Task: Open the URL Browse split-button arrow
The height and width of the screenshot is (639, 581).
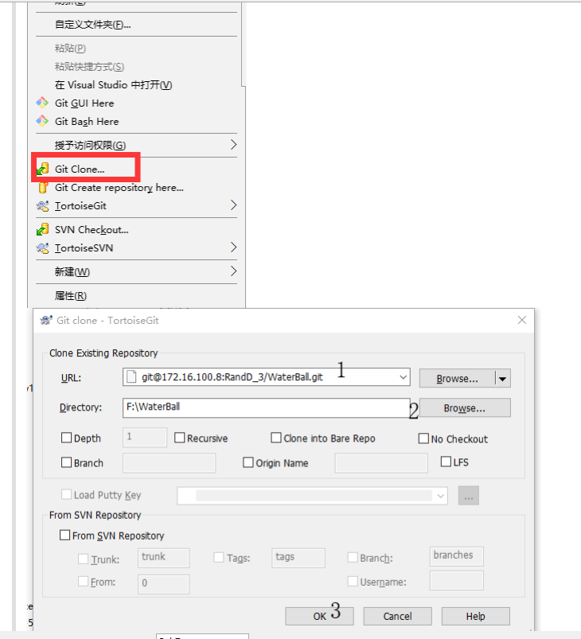Action: 503,379
